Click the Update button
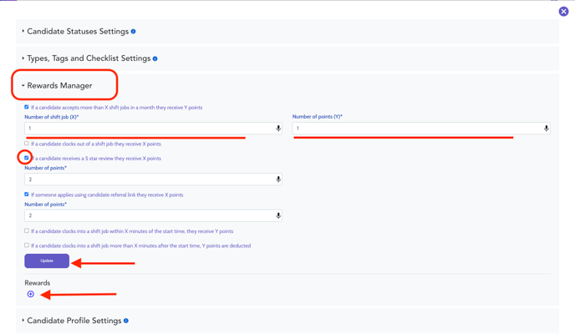This screenshot has height=334, width=575. click(x=47, y=261)
